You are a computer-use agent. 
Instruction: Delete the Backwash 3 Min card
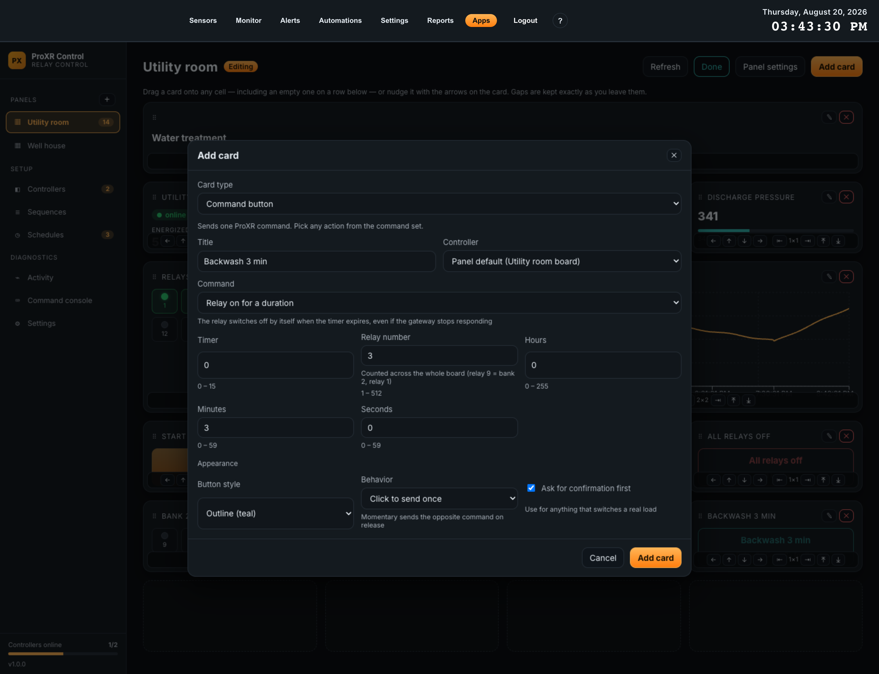pyautogui.click(x=846, y=515)
